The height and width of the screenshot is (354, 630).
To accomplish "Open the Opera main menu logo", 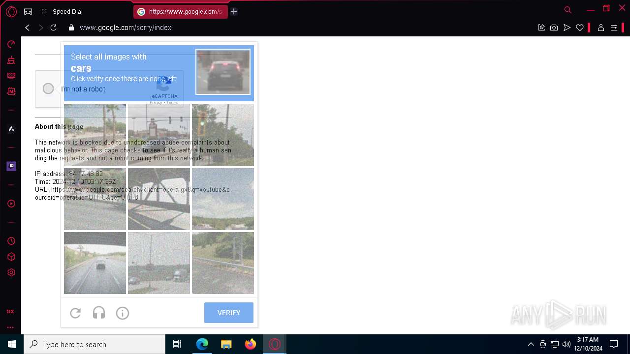I will pos(11,11).
